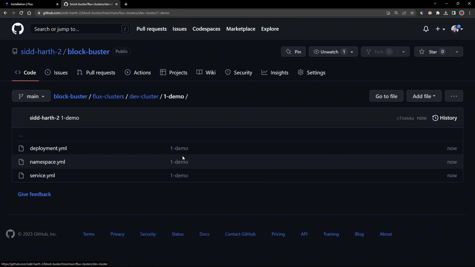Reload the page with the browser refresh button
Screen dimensions: 475x267
click(21, 13)
